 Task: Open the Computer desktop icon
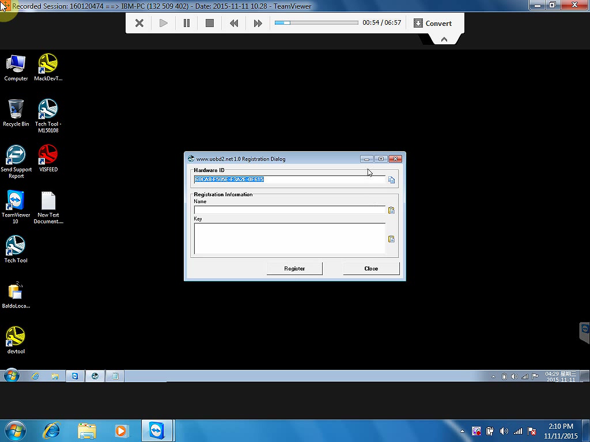(x=16, y=68)
